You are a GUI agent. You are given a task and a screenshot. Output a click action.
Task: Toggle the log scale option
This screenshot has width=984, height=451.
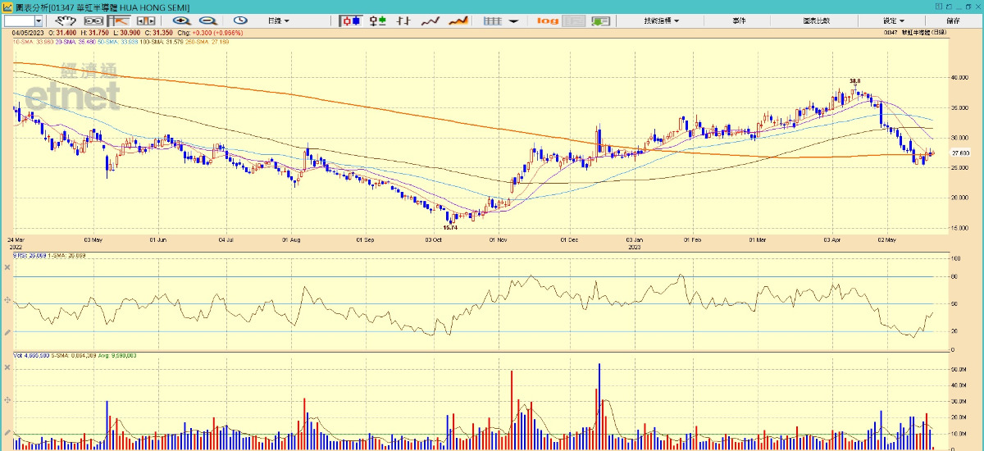(548, 20)
